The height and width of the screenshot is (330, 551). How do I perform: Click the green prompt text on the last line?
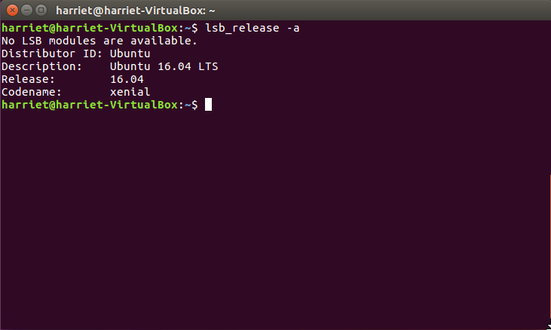pyautogui.click(x=89, y=105)
